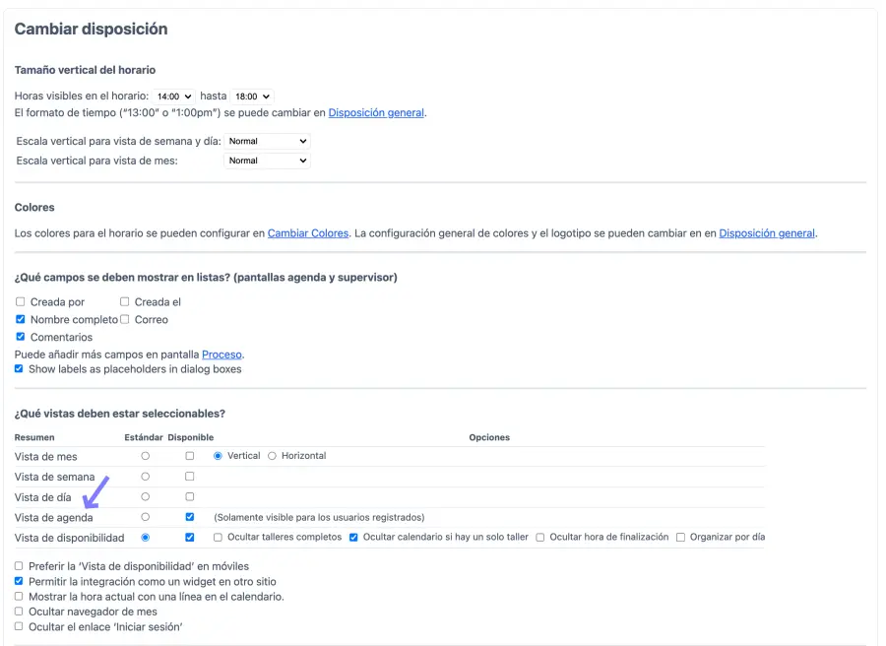Open the ending hour dropdown showing 18:00
Screen dimensions: 886x646
(x=254, y=96)
